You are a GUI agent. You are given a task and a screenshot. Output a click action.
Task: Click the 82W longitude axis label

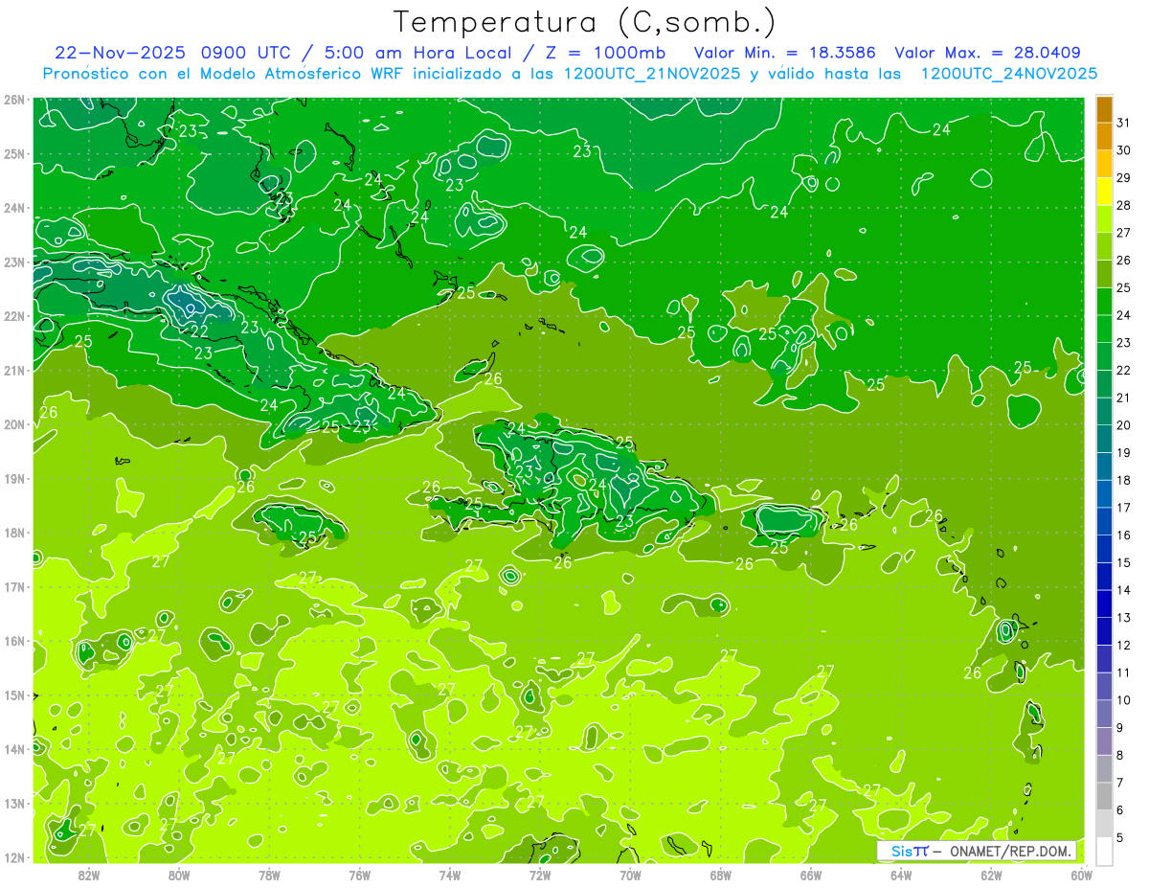tap(89, 874)
